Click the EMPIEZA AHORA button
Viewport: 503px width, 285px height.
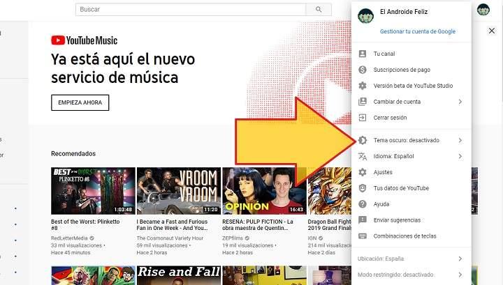tap(80, 102)
